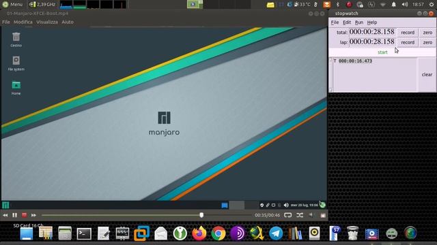Click the orange stacked-layers tray icon
Screen dimensions: 437x245
pyautogui.click(x=327, y=5)
